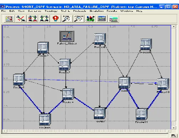Go to parent subnet up-arrow icon
This screenshot has height=138, width=179.
pos(56,19)
